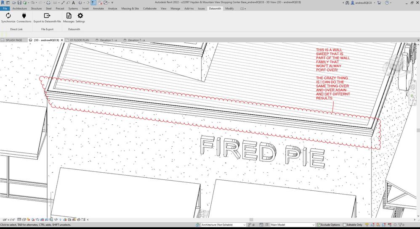Click the Thin Lines icon in quick access
This screenshot has height=229, width=420.
tap(93, 3)
